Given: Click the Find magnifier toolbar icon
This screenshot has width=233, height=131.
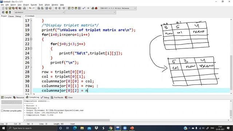Looking at the screenshot, I should tap(39, 8).
